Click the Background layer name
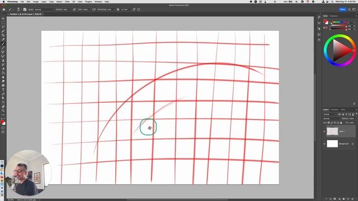The height and width of the screenshot is (201, 358). coord(343,144)
